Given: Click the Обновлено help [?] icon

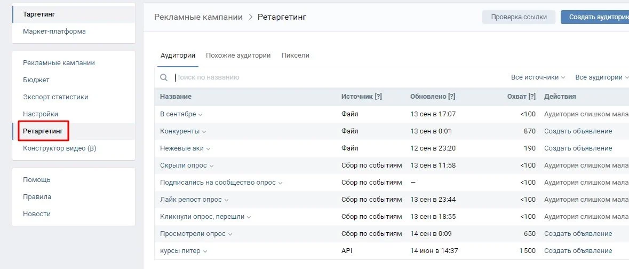Looking at the screenshot, I should click(x=451, y=97).
